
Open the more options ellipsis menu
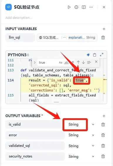point(91,7)
